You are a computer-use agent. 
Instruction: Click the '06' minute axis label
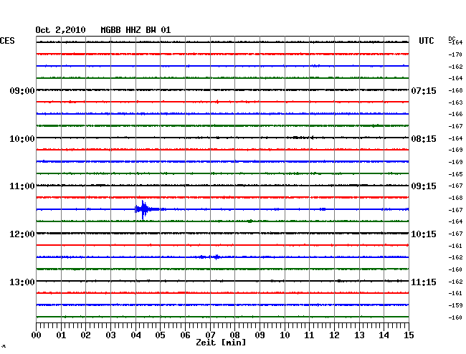click(185, 335)
